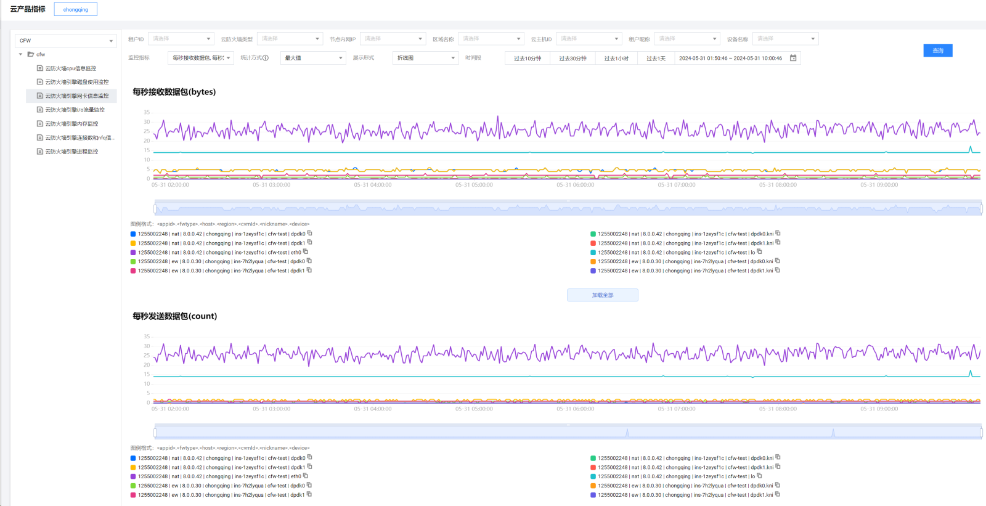
Task: Switch to the chongqing tab
Action: tap(75, 9)
